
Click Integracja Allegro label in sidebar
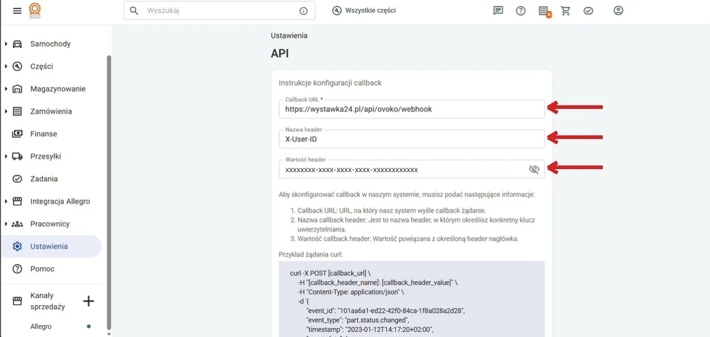(60, 201)
